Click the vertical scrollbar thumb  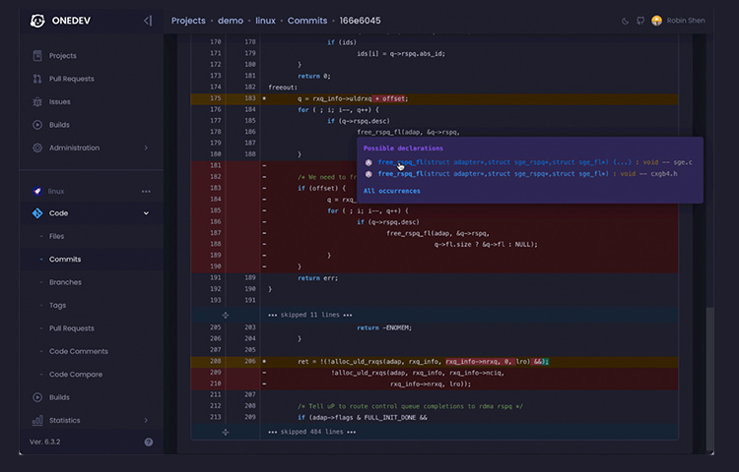pos(709,379)
